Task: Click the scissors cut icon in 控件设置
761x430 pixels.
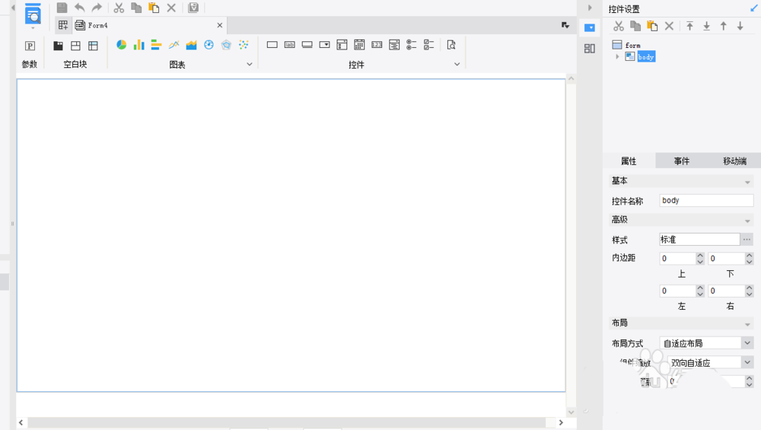Action: click(619, 26)
